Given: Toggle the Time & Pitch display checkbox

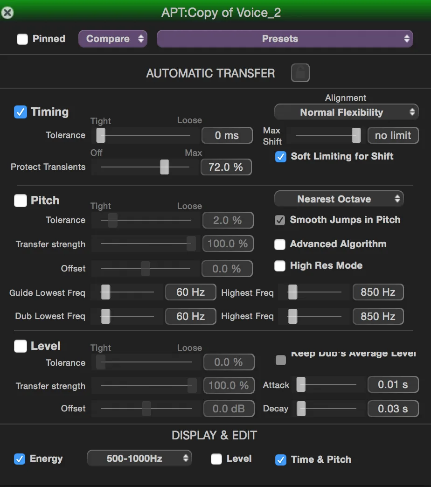Looking at the screenshot, I should click(x=280, y=459).
